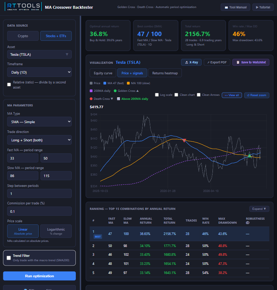
Task: Sort by the Max Drawdown column header
Action: click(227, 221)
